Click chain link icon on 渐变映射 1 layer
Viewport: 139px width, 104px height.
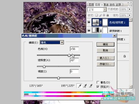pos(101,31)
